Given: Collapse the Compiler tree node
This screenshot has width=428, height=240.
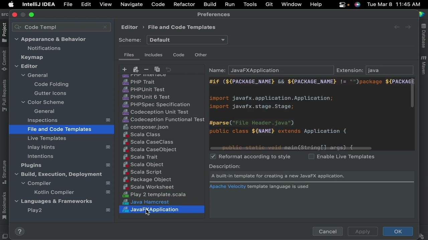Looking at the screenshot, I should coord(23,183).
